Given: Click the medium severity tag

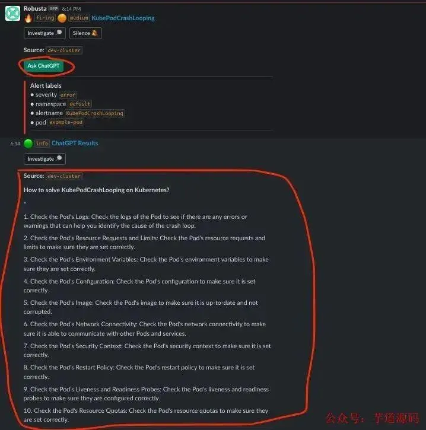Looking at the screenshot, I should click(x=79, y=18).
